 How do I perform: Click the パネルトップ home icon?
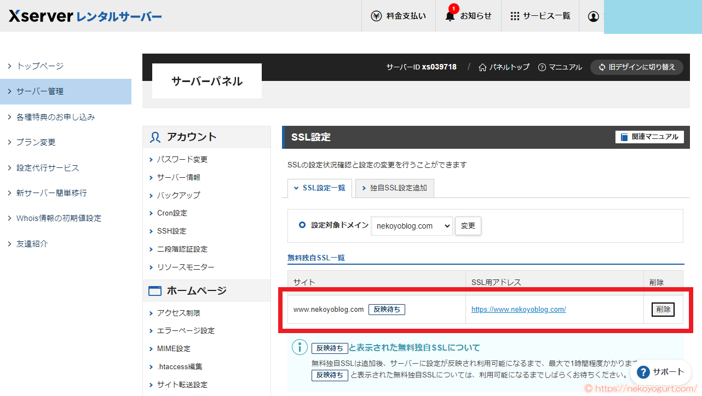pyautogui.click(x=481, y=67)
